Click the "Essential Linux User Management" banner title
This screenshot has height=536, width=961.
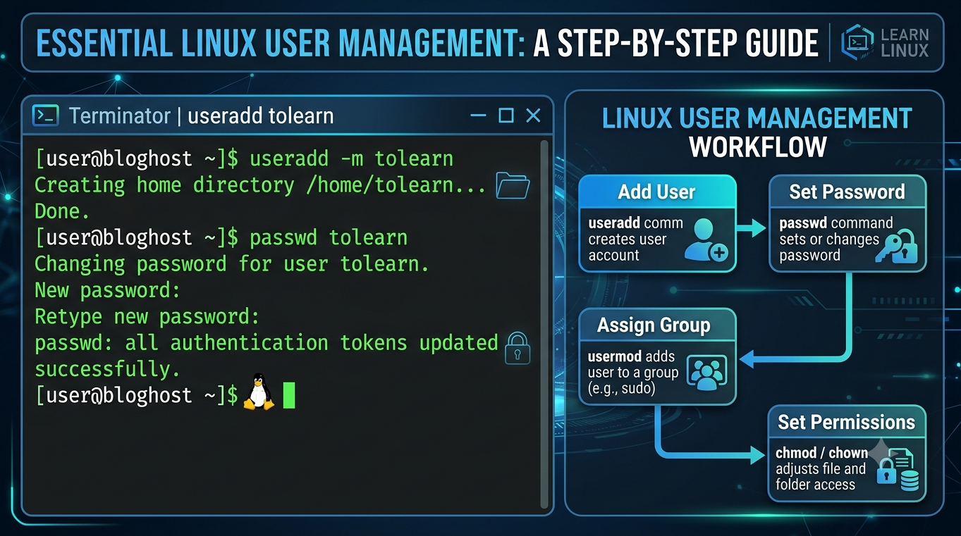point(281,43)
